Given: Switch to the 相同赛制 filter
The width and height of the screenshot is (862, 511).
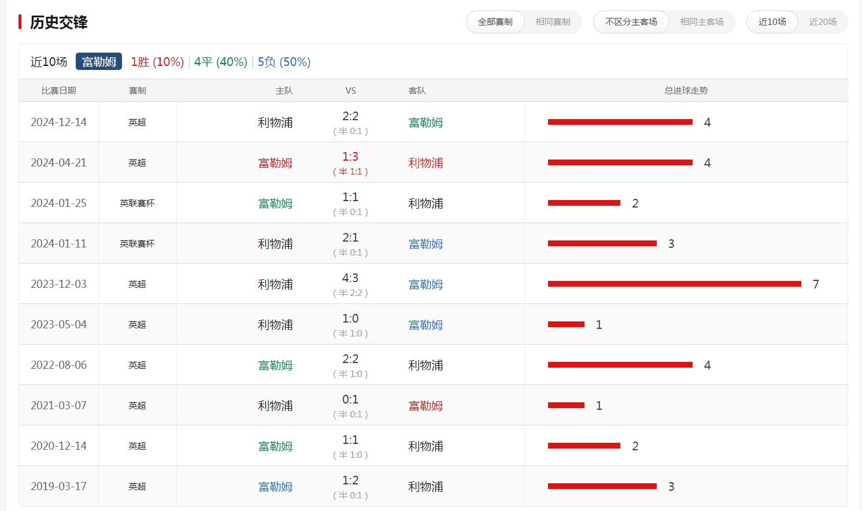Looking at the screenshot, I should 553,22.
